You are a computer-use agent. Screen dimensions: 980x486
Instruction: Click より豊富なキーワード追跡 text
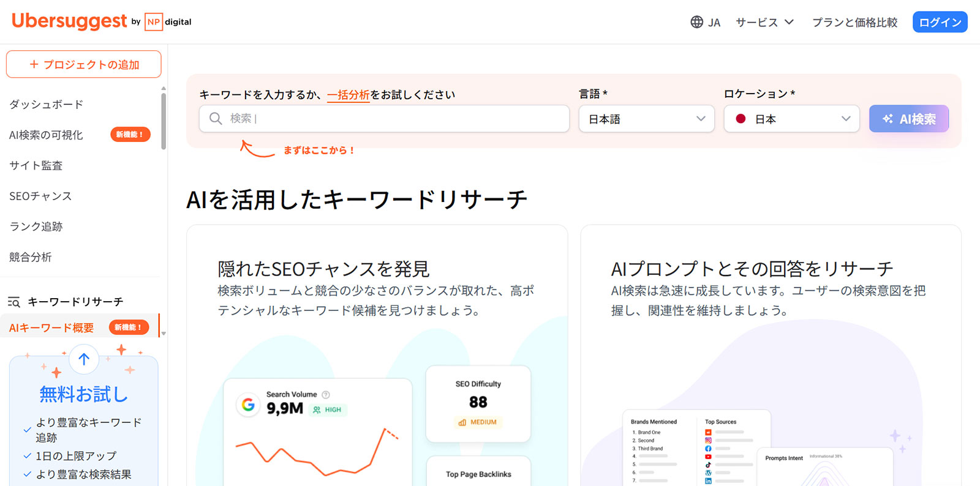click(x=89, y=430)
